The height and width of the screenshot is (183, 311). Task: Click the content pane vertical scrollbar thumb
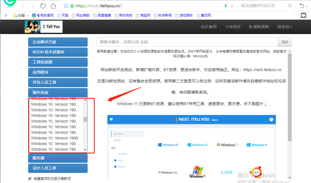290,97
